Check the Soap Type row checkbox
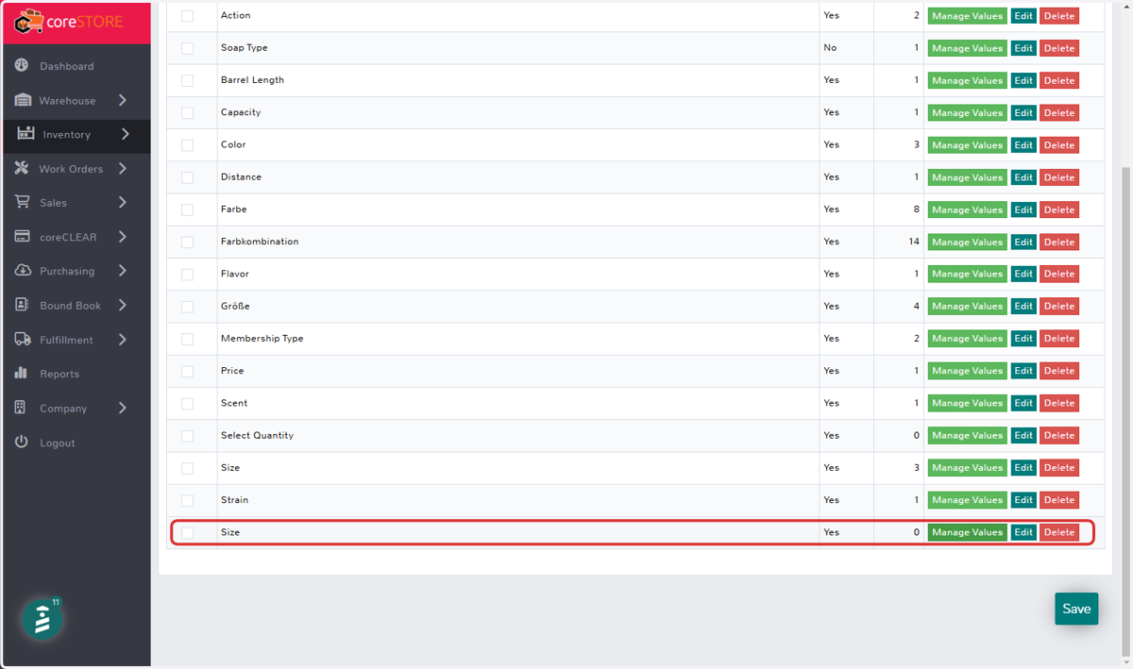Screen dimensions: 1133x669 [x=187, y=48]
